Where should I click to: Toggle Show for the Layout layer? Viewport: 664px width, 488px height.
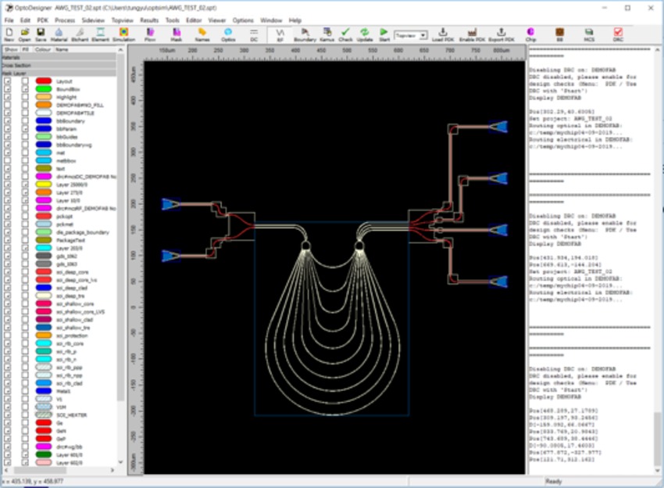click(7, 80)
